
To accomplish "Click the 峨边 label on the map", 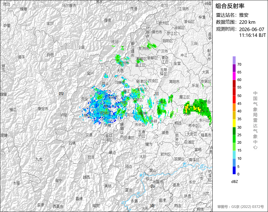I will coord(112,153).
